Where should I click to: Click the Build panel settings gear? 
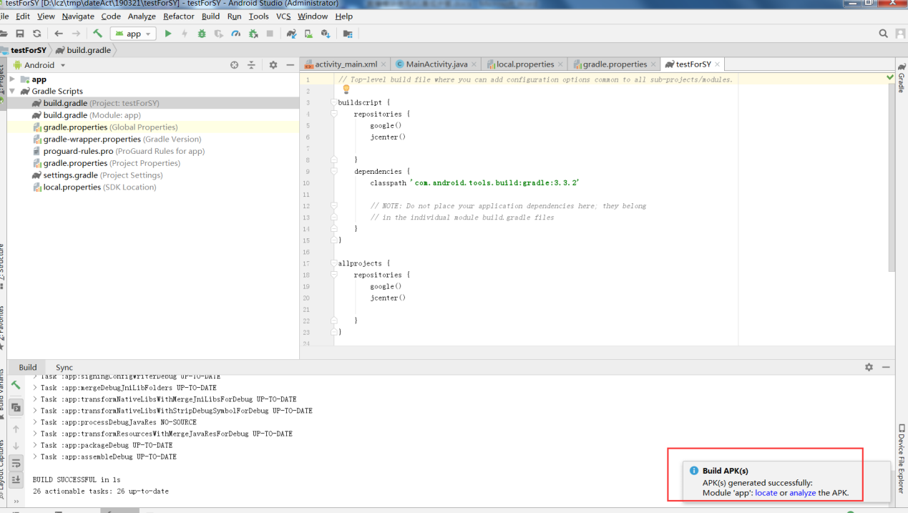pos(869,367)
